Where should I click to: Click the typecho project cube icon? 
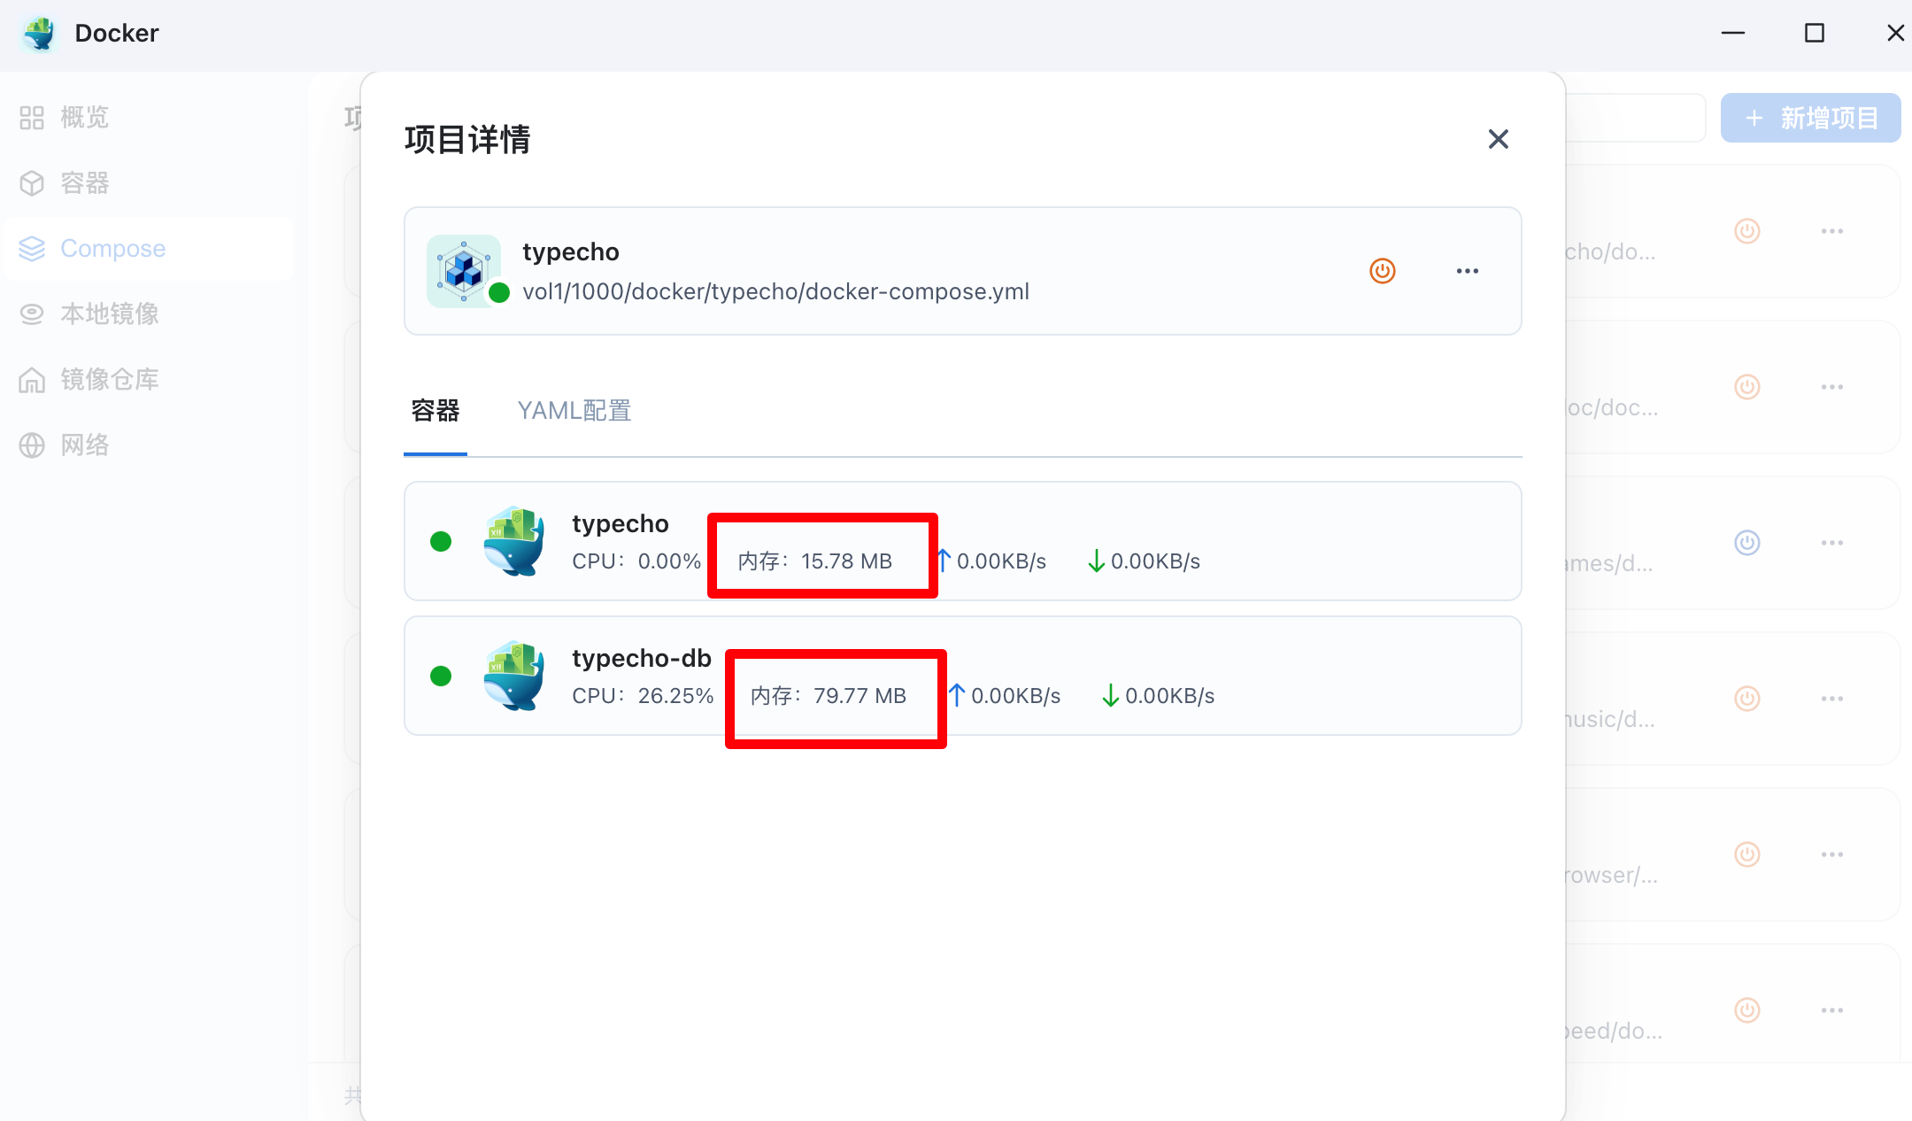click(464, 271)
